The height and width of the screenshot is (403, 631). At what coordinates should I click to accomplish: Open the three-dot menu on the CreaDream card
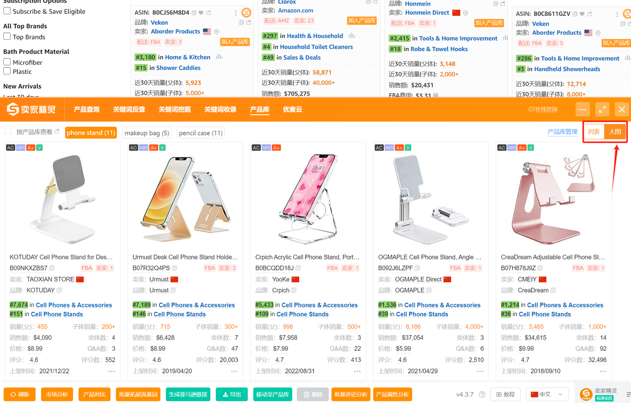pos(603,371)
